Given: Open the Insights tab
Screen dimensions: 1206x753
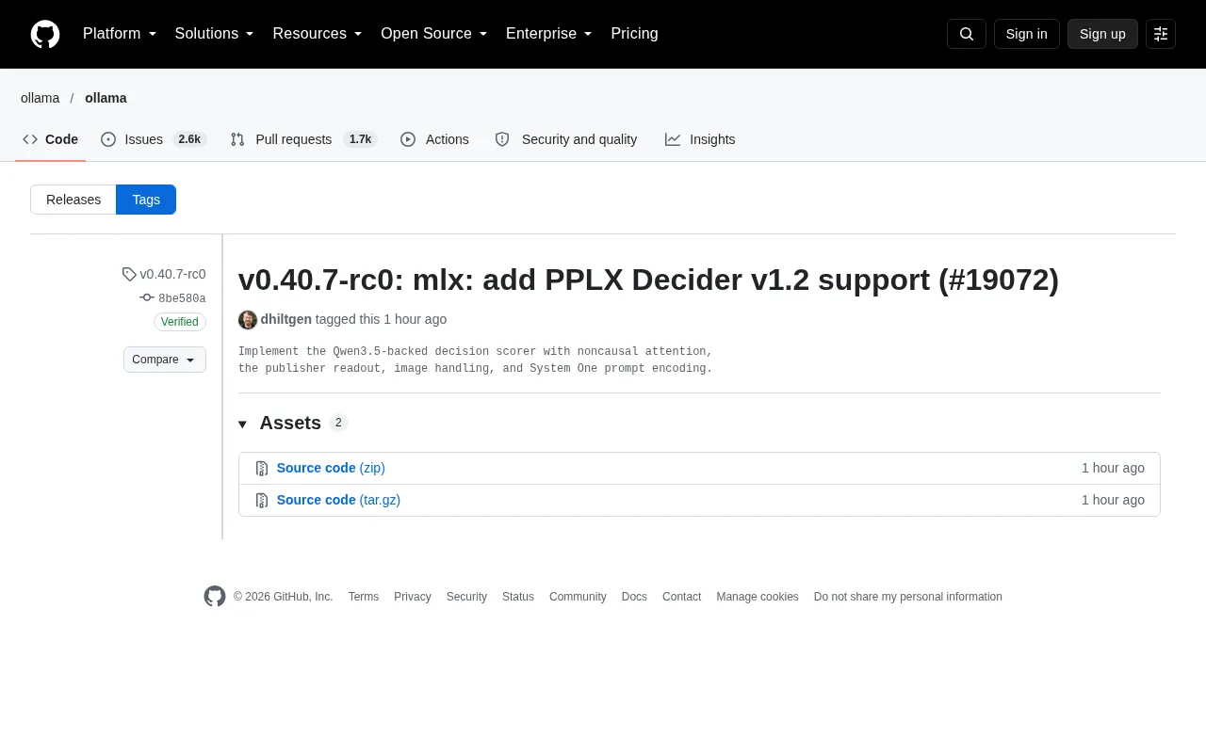Looking at the screenshot, I should 700,139.
